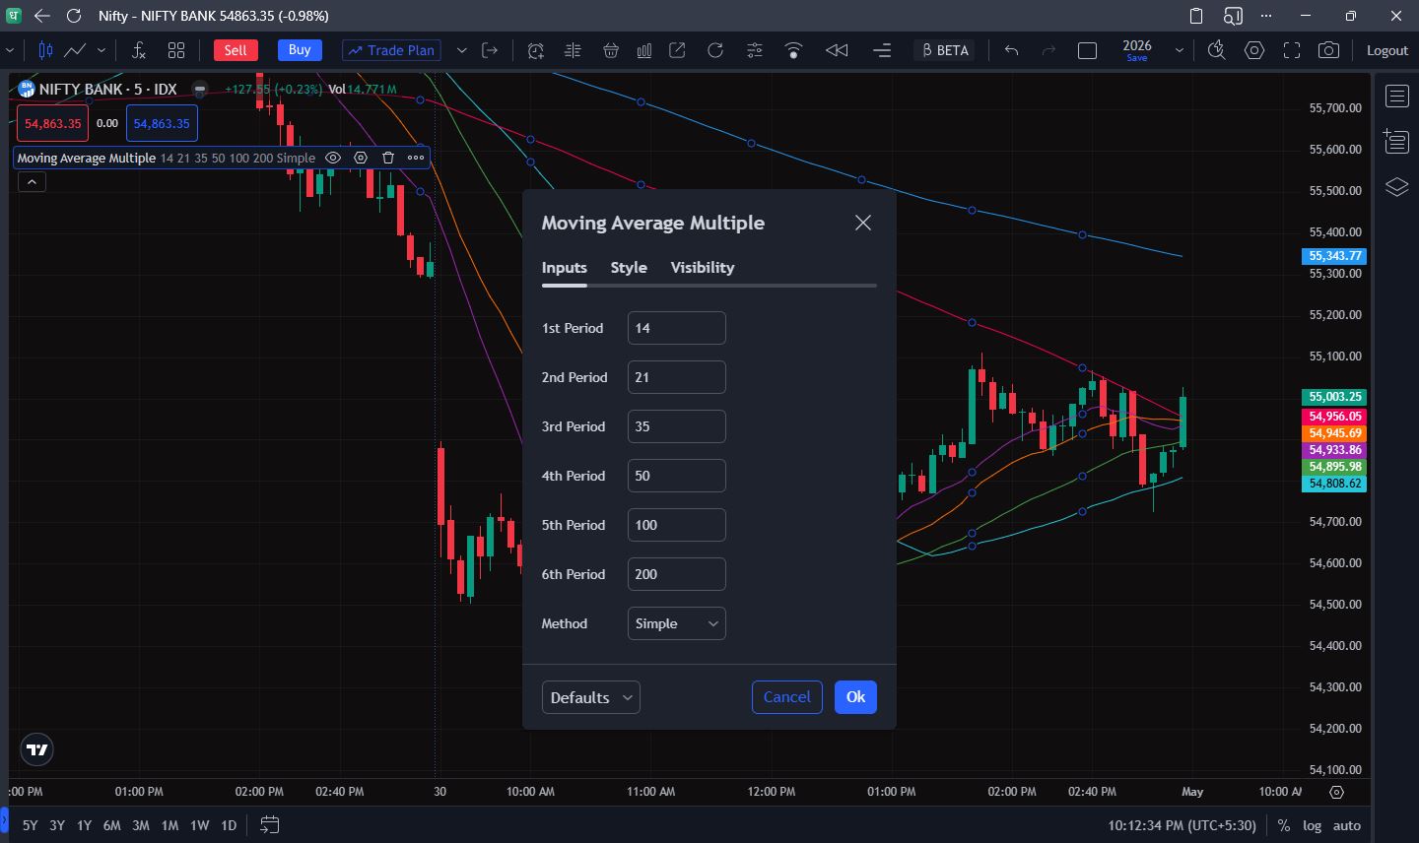Collapse the indicator legend arrow

coord(32,182)
